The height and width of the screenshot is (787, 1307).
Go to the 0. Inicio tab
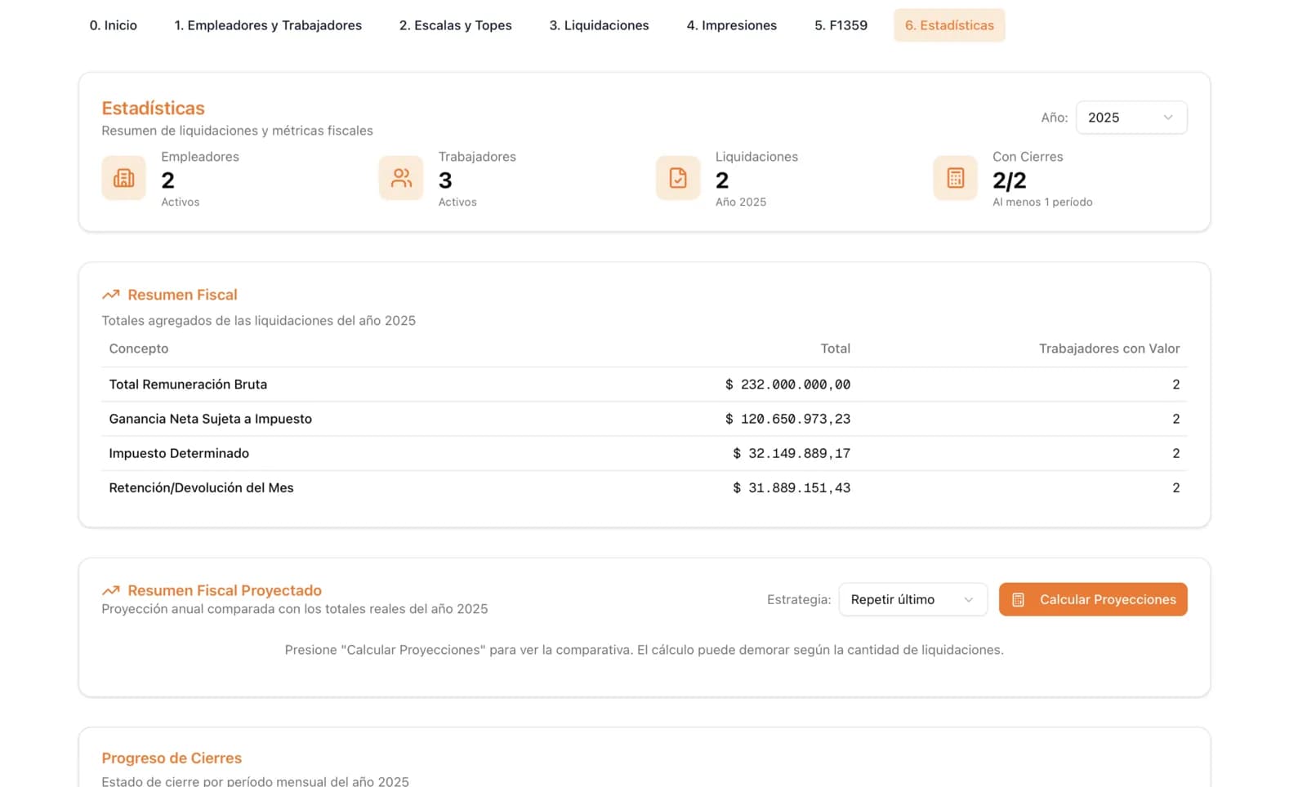114,25
